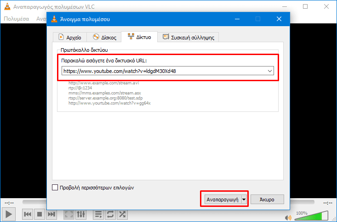Close the VLC main window
The image size is (337, 222).
point(326,6)
